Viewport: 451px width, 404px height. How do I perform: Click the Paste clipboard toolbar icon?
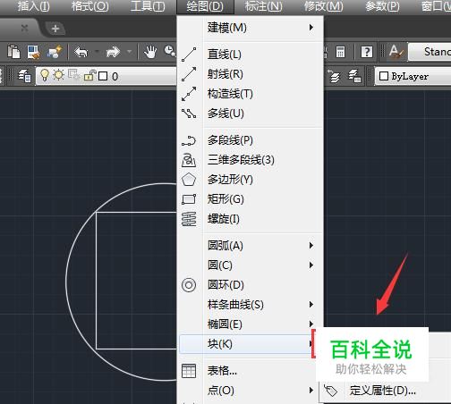pos(13,52)
